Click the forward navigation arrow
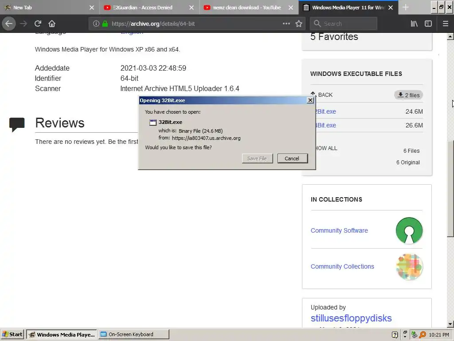454x341 pixels. pos(23,24)
